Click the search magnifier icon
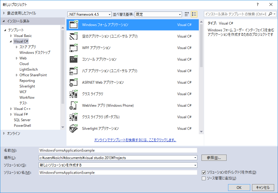Screen dimensions: 278x193 (270, 14)
